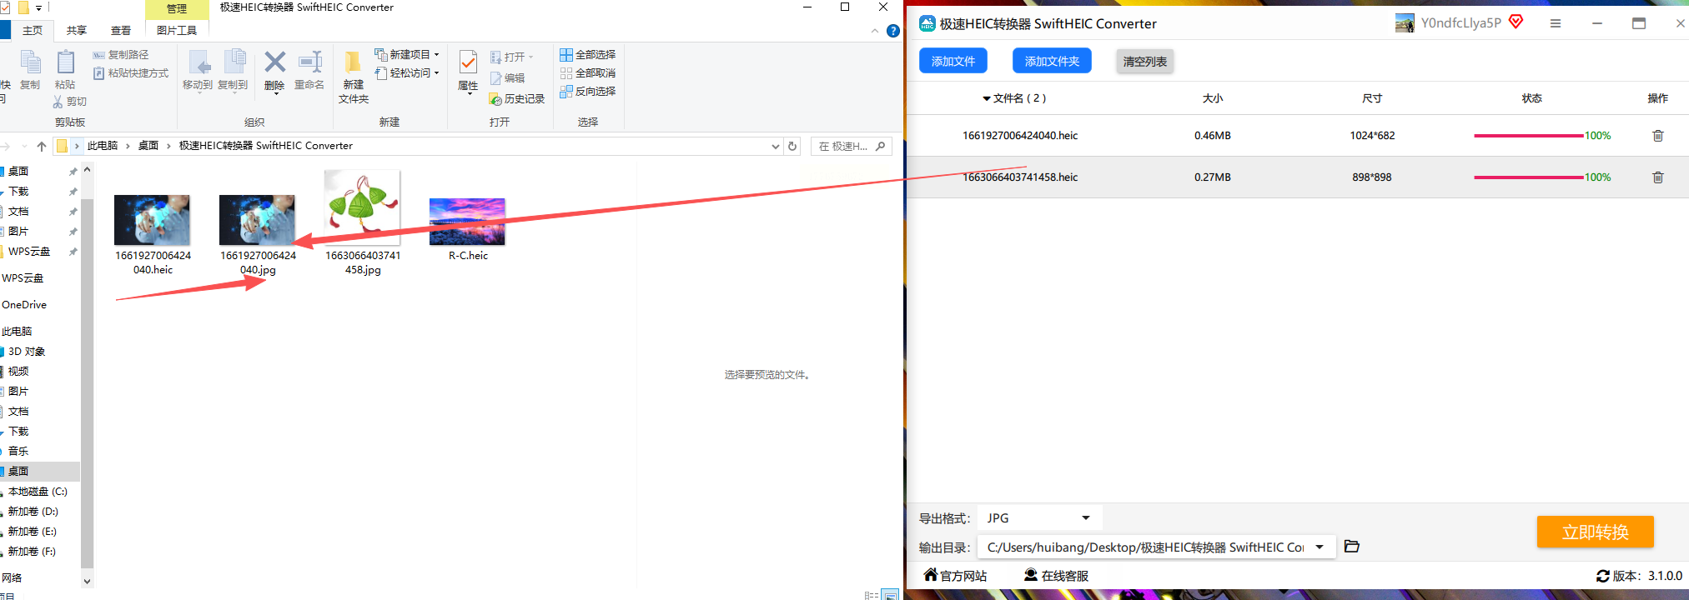
Task: Click the red VIP diamond icon
Action: (1516, 22)
